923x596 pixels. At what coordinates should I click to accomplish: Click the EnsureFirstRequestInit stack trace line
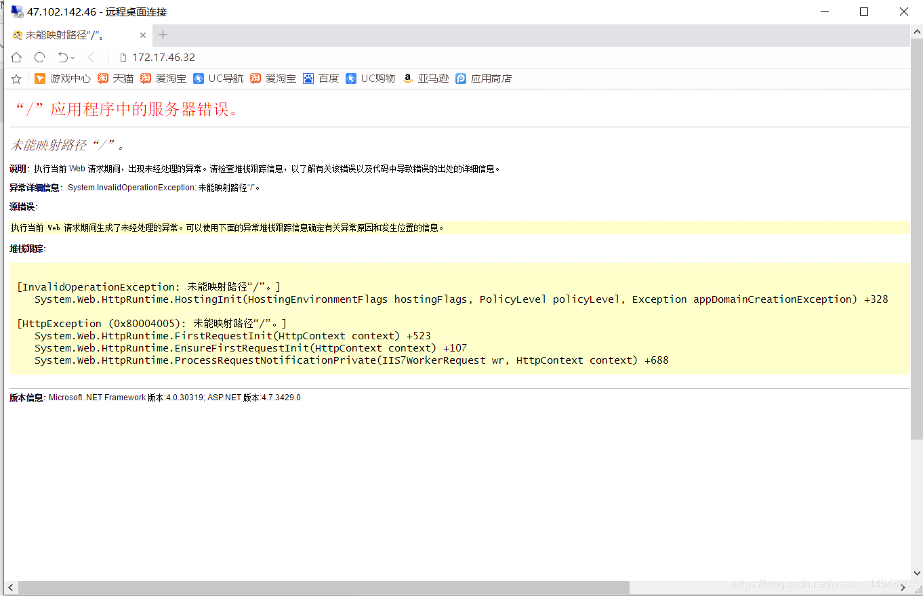point(251,348)
